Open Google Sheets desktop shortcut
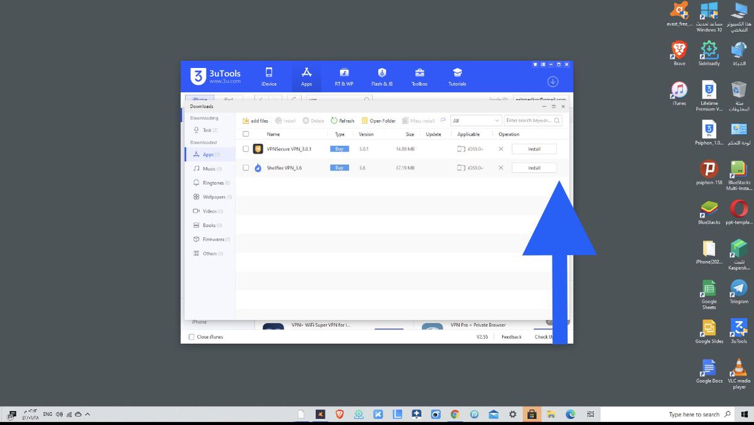Image resolution: width=754 pixels, height=425 pixels. tap(709, 295)
